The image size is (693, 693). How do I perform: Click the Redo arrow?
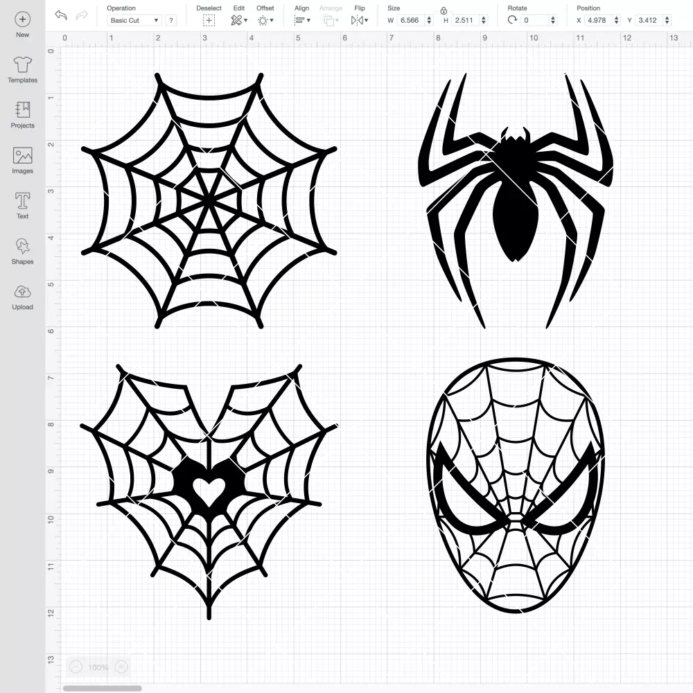pyautogui.click(x=81, y=15)
